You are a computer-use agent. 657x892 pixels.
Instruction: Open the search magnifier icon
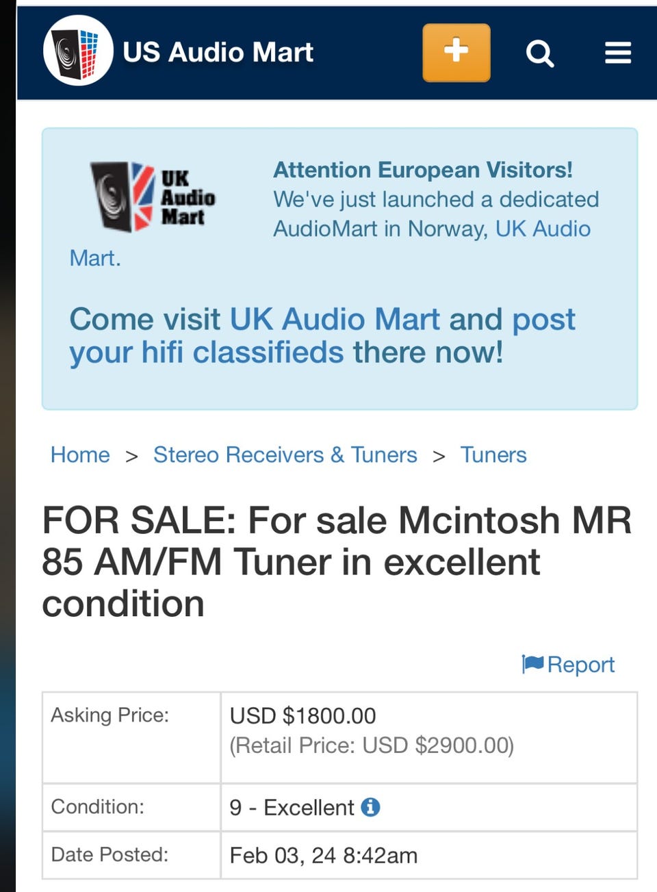tap(539, 53)
